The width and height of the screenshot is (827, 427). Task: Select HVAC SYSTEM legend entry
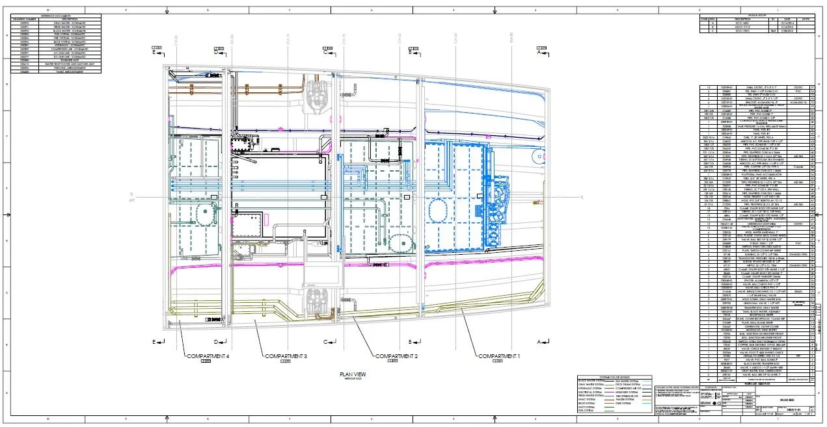[x=587, y=400]
